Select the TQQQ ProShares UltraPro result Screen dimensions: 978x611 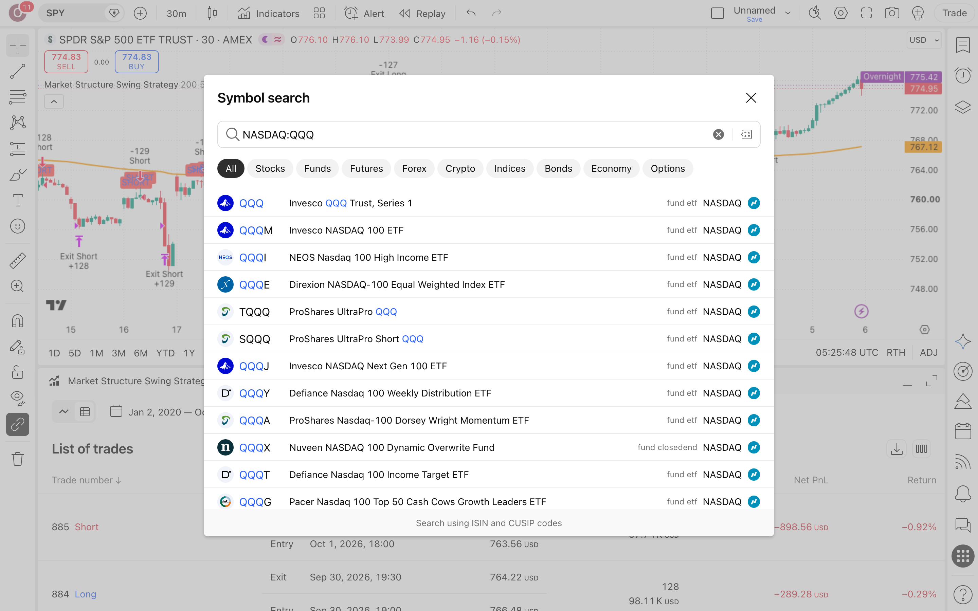[489, 312]
